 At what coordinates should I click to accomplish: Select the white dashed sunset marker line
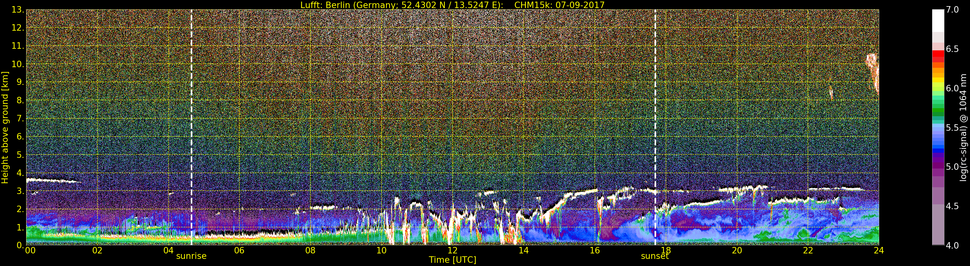tap(655, 127)
